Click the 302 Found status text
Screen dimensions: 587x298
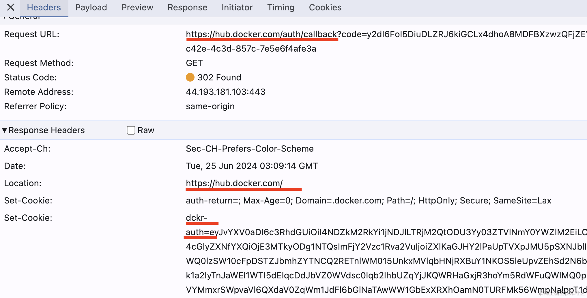(219, 78)
